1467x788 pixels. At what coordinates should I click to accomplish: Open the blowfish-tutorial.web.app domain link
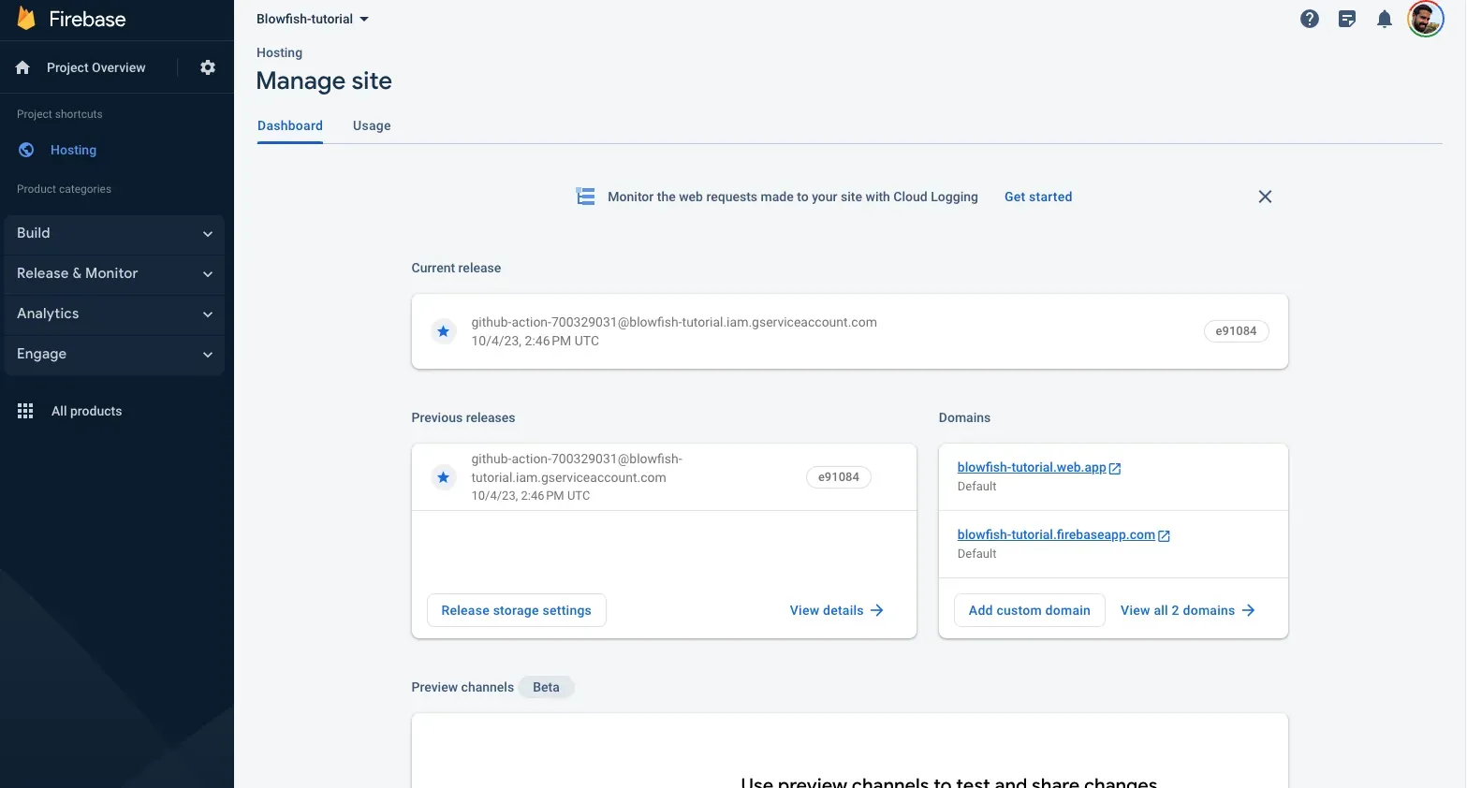pos(1033,466)
